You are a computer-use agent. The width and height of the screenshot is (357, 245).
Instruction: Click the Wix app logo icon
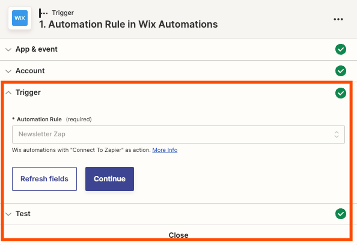pos(20,18)
